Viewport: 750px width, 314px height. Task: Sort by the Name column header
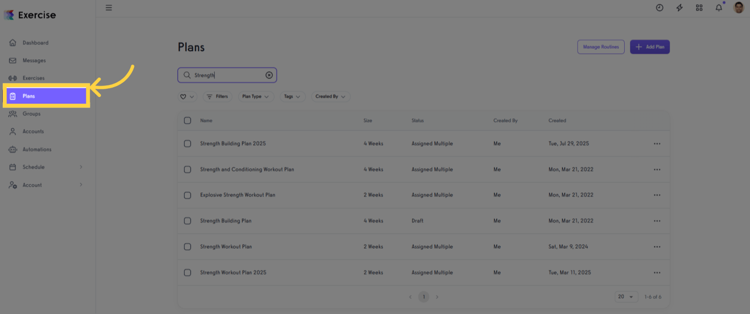point(206,121)
